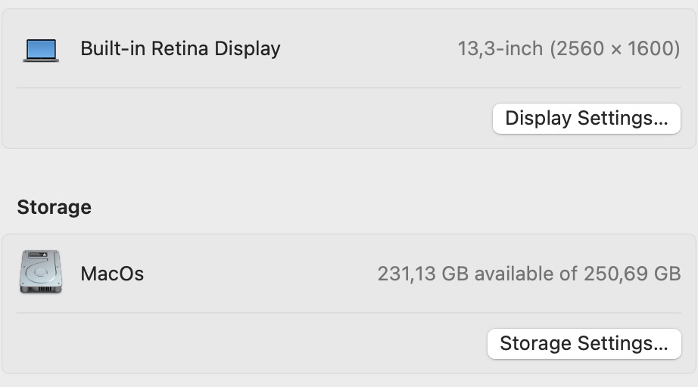Click the word "of" in the storage summary
698x387 pixels.
click(x=569, y=274)
